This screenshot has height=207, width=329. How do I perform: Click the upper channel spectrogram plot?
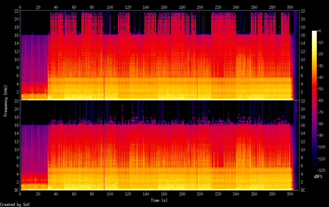click(x=159, y=55)
